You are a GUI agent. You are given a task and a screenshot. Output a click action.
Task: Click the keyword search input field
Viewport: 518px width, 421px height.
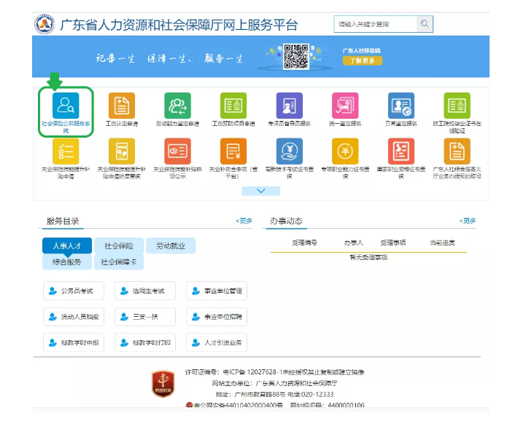click(x=375, y=24)
